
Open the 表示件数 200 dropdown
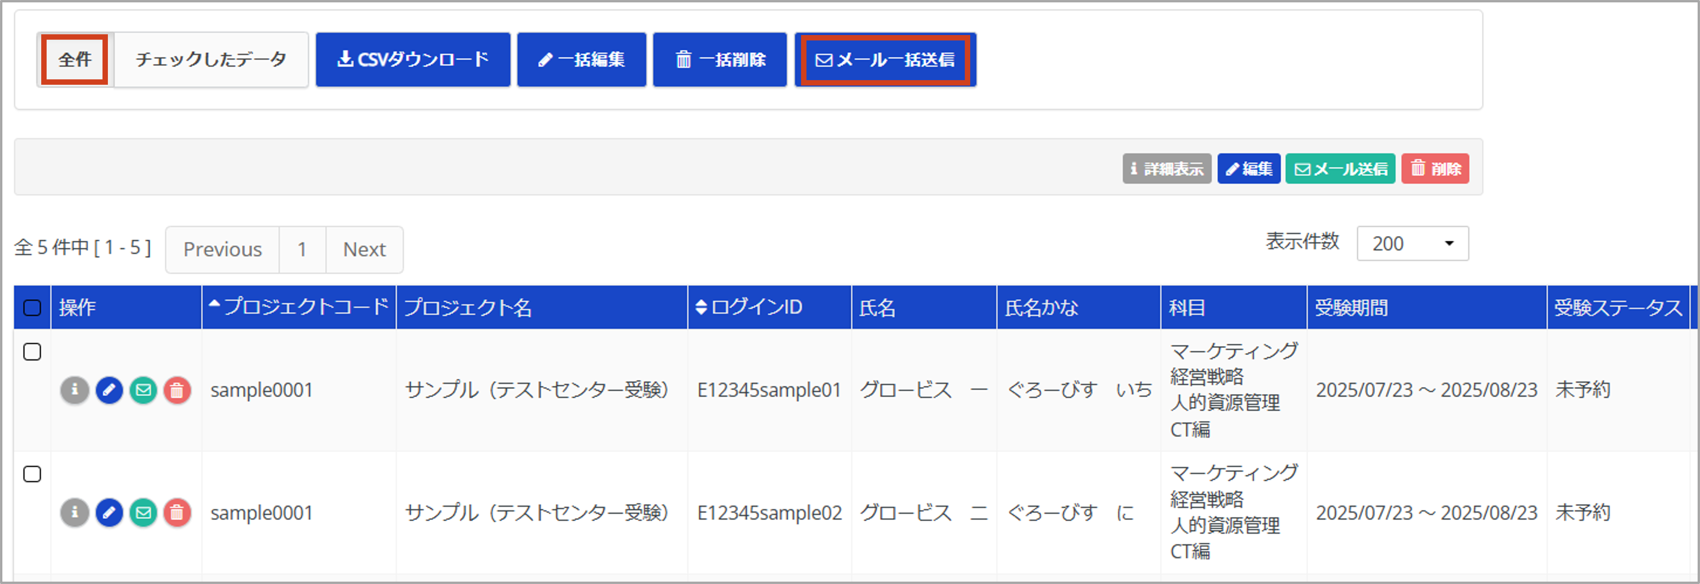(1412, 243)
